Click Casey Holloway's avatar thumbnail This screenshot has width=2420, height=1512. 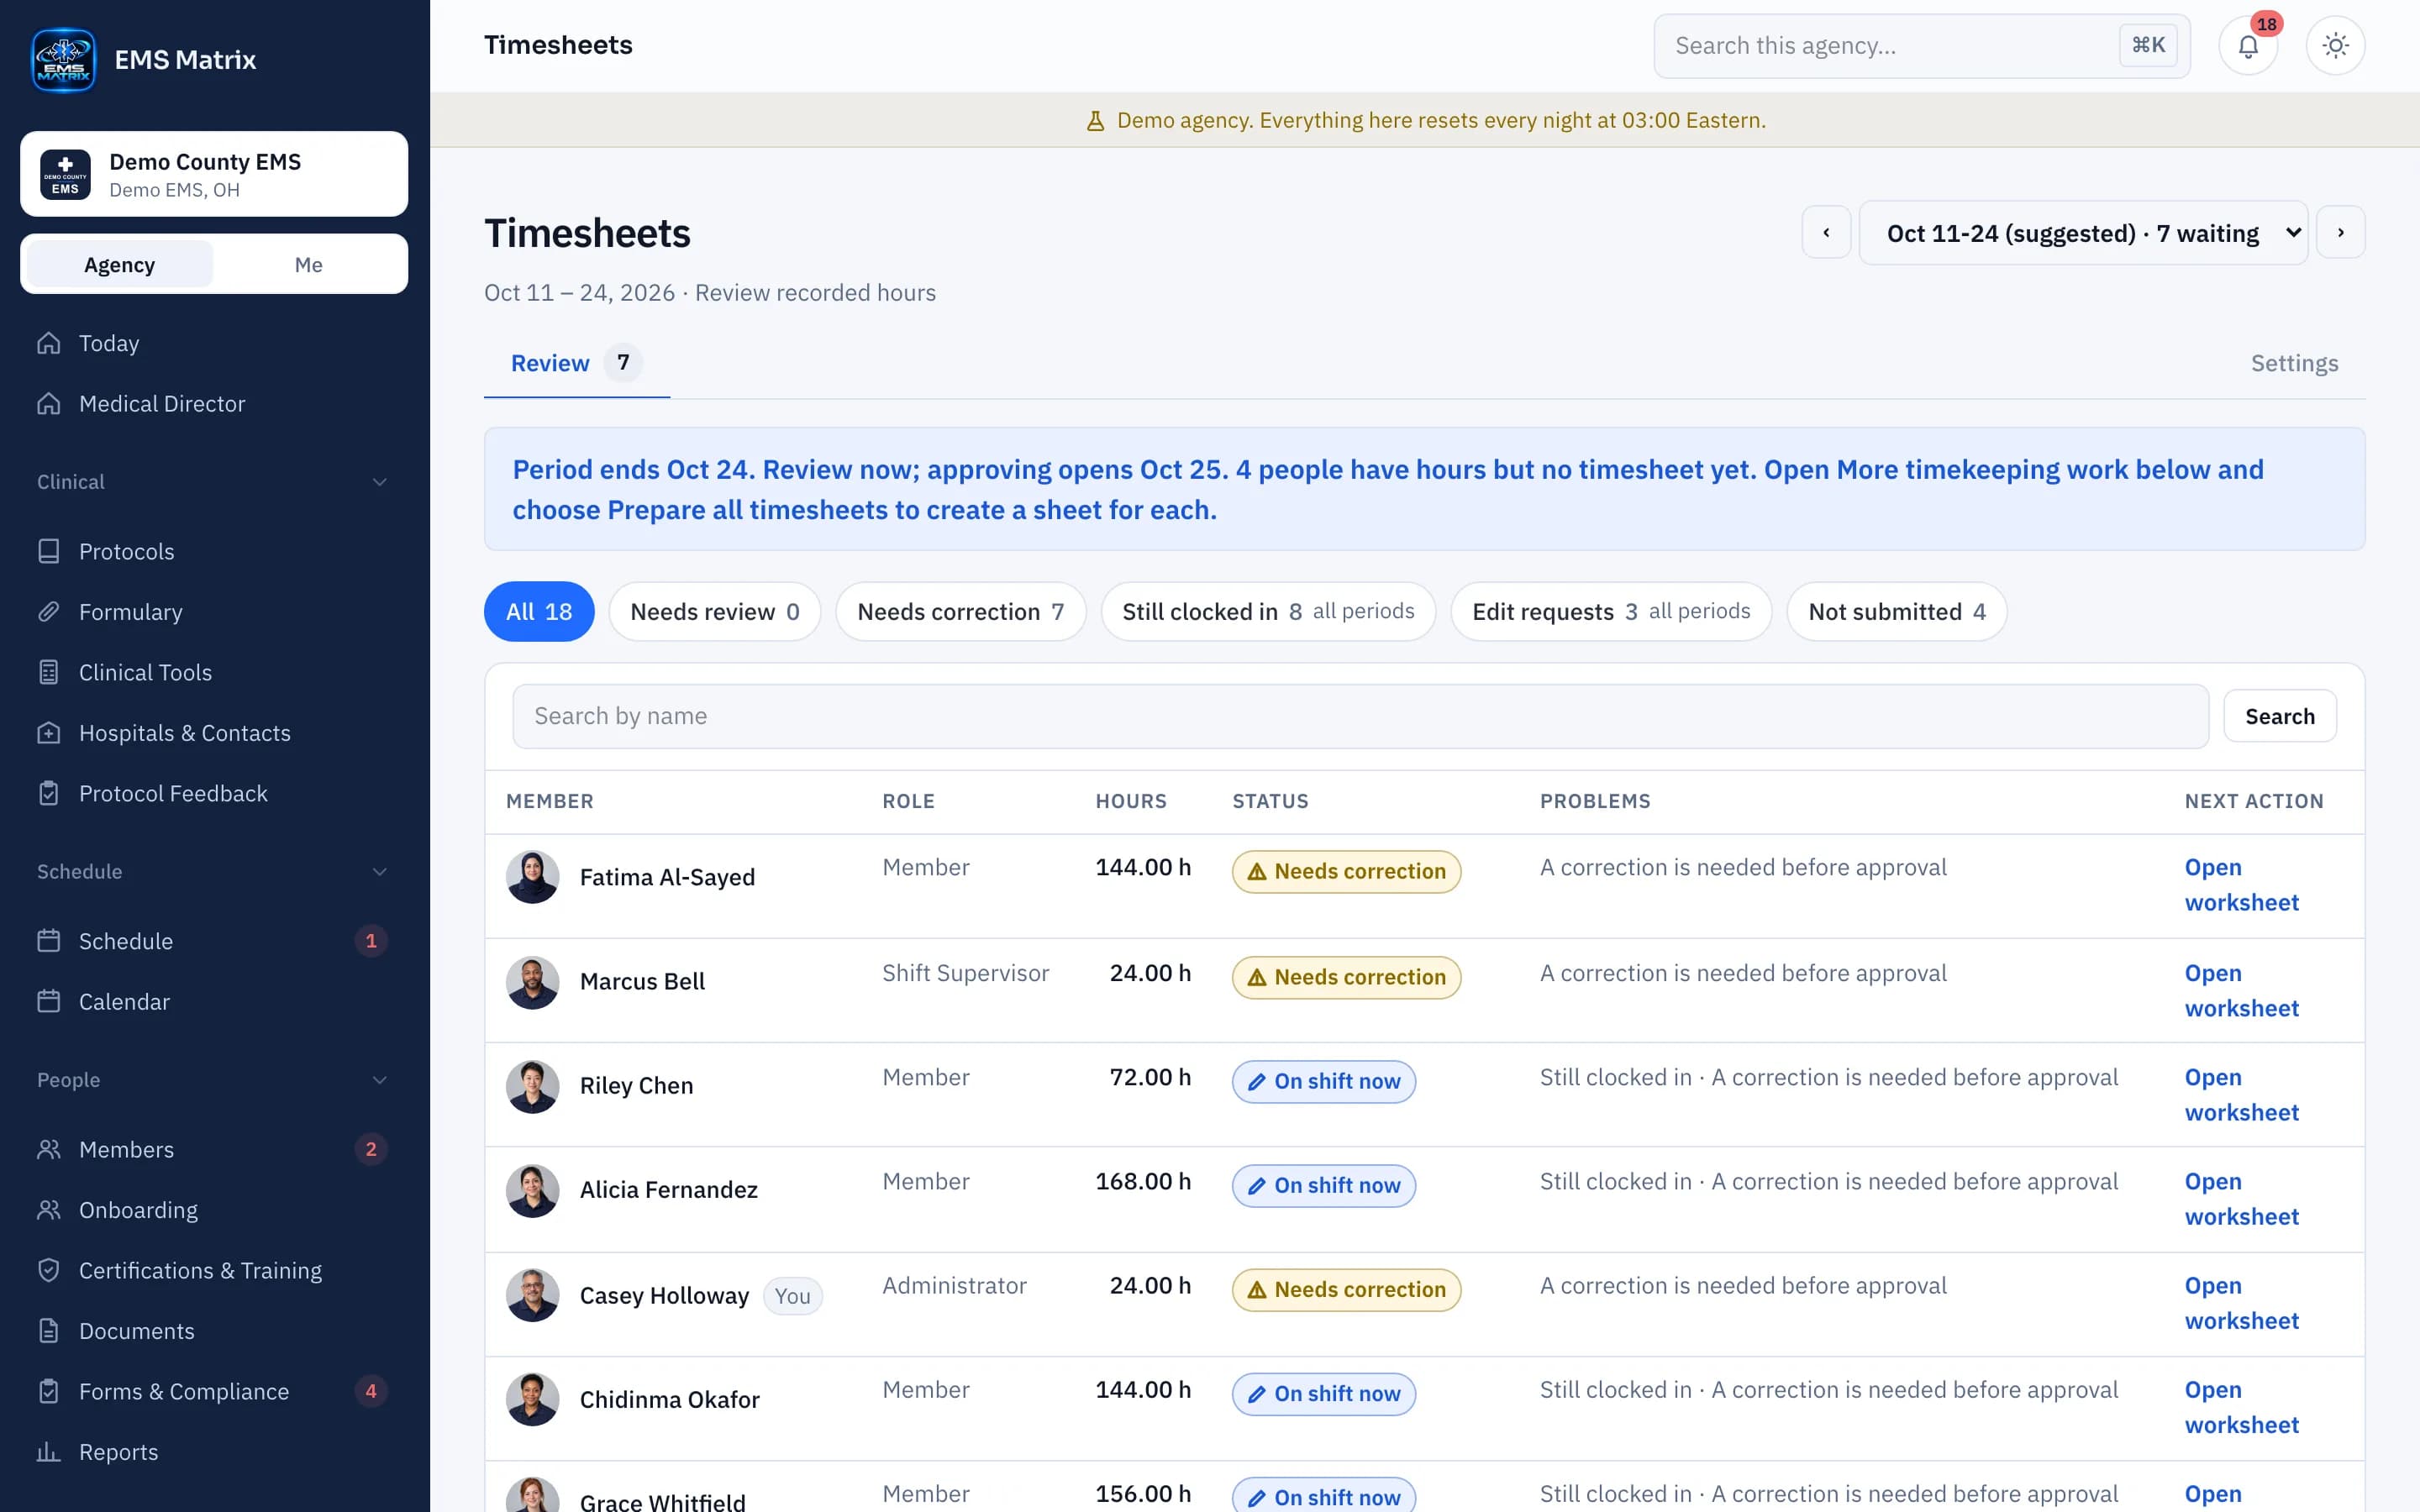[x=532, y=1296]
